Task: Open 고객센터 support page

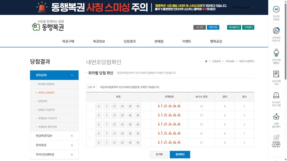Action: coord(248,27)
